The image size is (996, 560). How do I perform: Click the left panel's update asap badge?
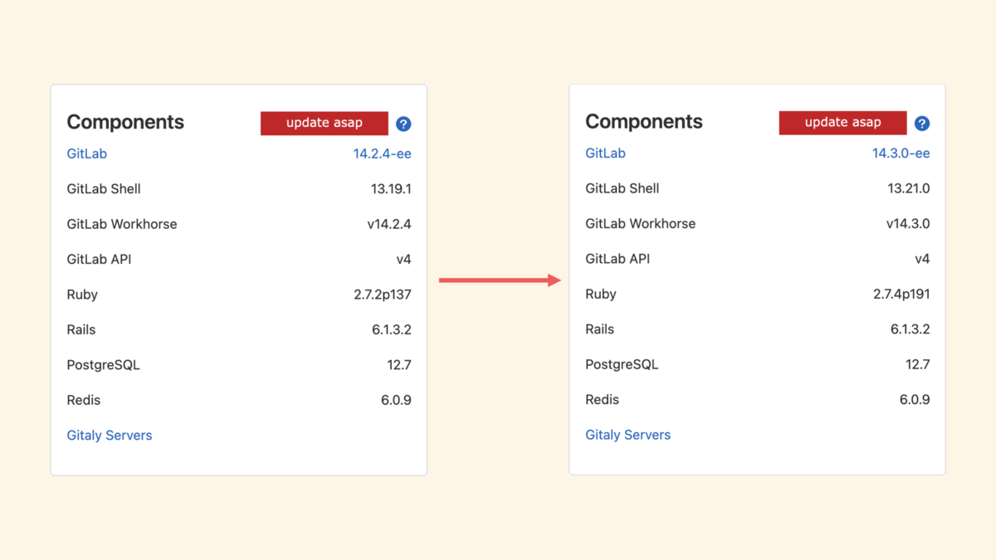point(325,123)
